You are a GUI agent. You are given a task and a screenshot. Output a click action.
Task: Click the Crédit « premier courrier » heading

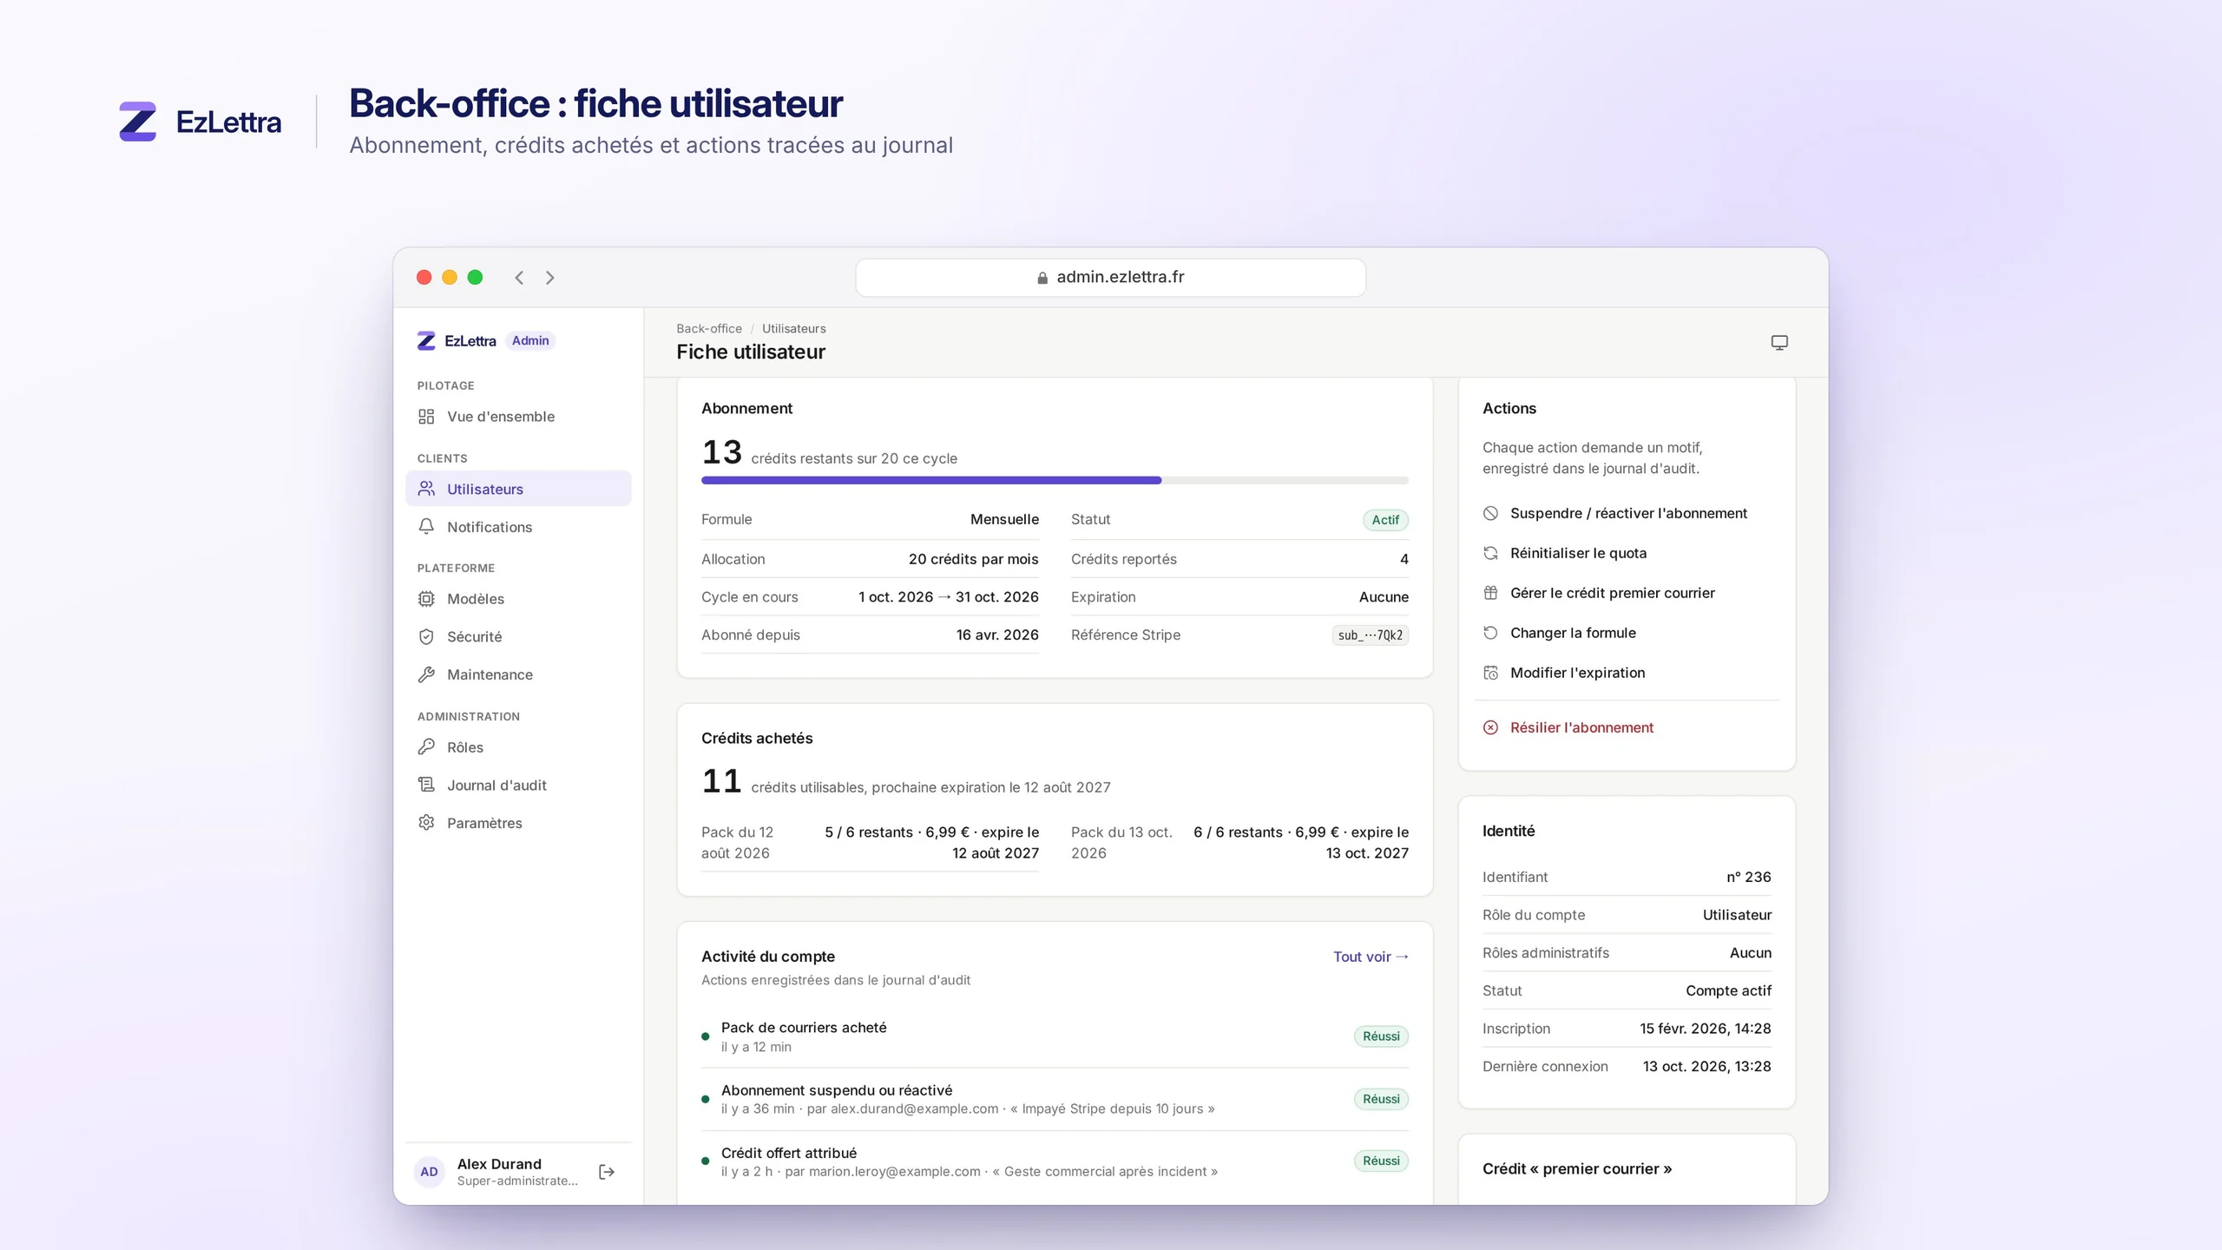point(1576,1168)
